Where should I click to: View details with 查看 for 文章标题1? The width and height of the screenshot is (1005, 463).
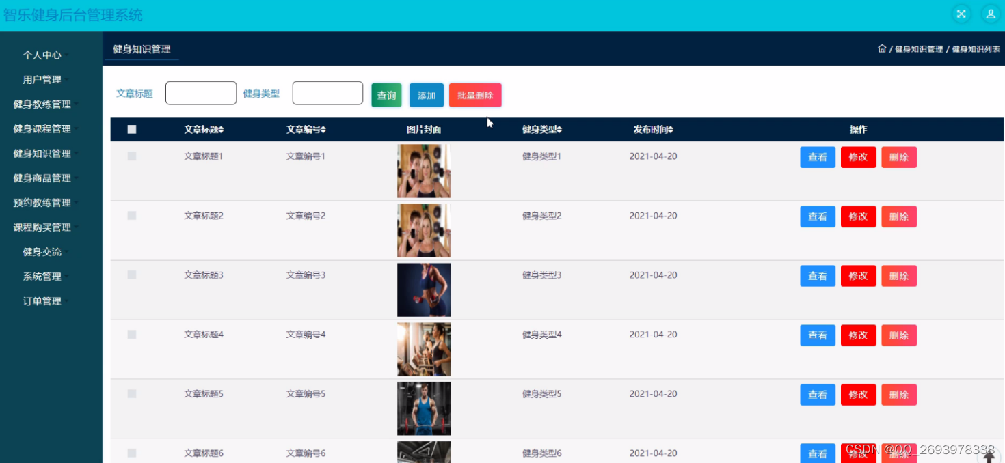coord(818,157)
